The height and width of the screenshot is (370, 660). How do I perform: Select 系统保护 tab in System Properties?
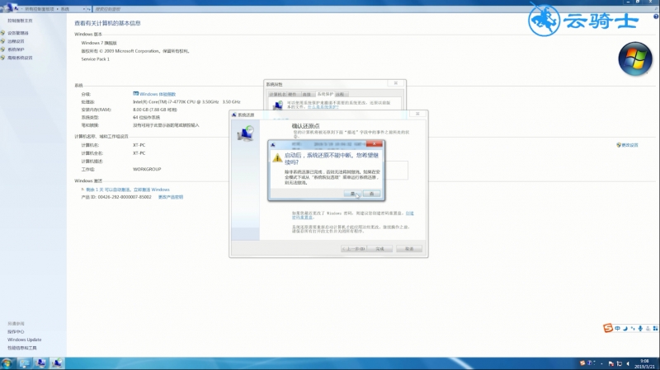click(325, 94)
